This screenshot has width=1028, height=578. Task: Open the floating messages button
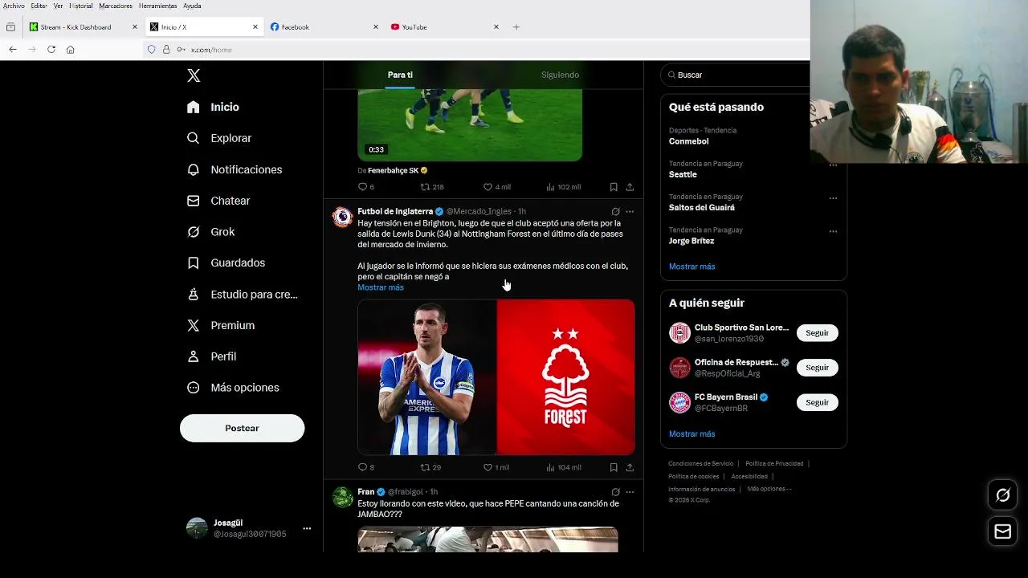pos(1002,531)
